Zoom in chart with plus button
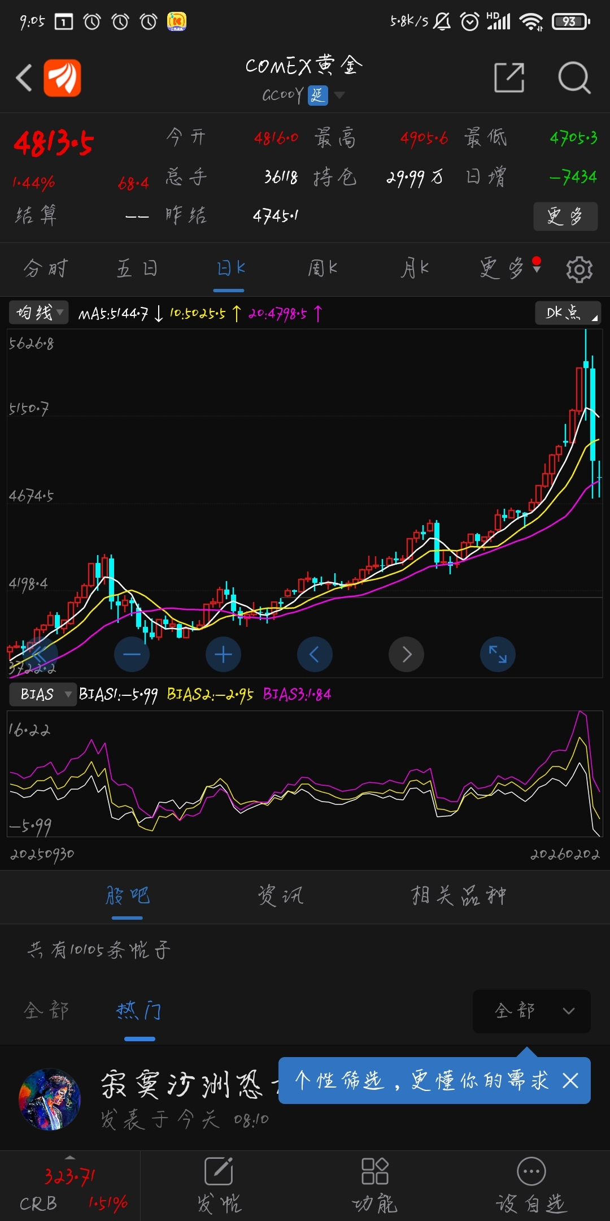This screenshot has width=610, height=1221. pos(223,655)
